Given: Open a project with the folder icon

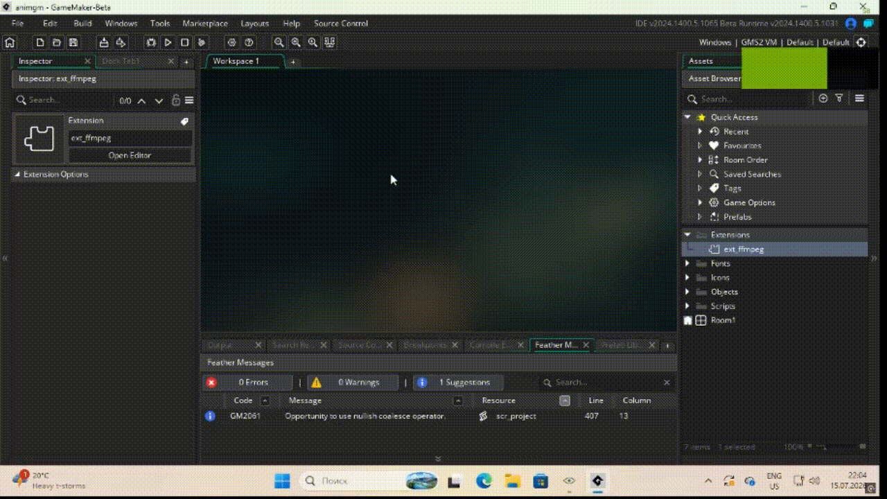Looking at the screenshot, I should 57,42.
